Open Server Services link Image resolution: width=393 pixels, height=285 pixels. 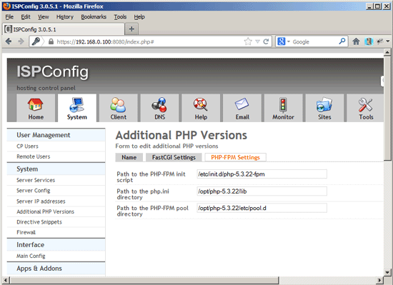36,180
